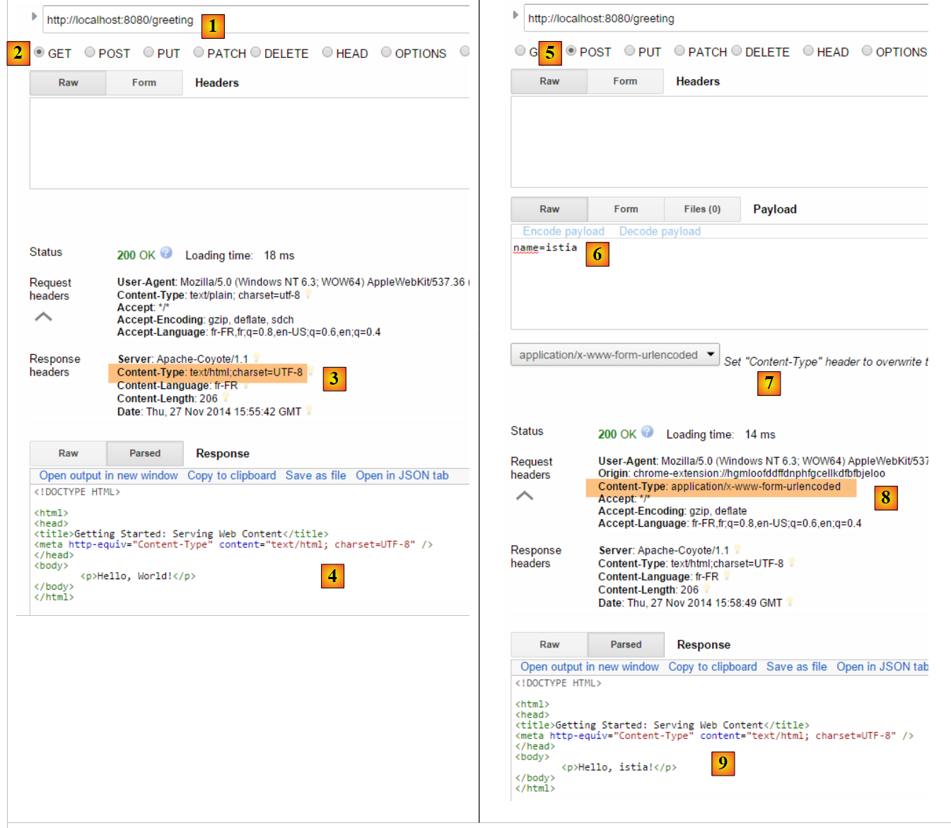Select the PUT radio in left panel
Image resolution: width=951 pixels, height=828 pixels.
click(148, 52)
